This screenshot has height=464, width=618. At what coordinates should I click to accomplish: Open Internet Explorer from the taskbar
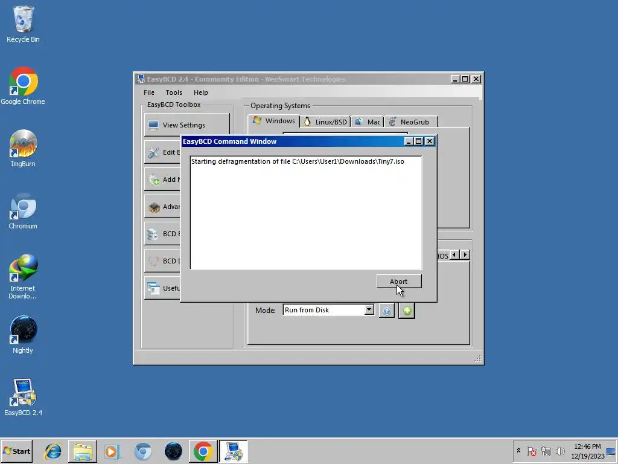click(53, 451)
